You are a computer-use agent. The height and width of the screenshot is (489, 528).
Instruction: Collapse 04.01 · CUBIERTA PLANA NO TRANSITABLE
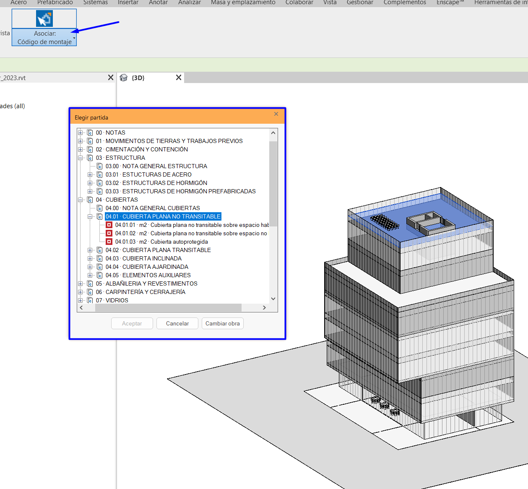pos(90,216)
